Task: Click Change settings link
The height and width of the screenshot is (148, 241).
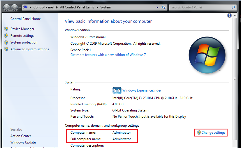Action: click(213, 133)
